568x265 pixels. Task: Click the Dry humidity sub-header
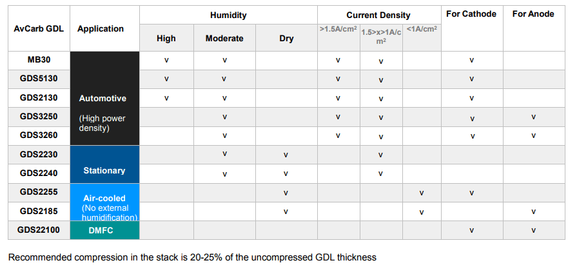coord(287,38)
